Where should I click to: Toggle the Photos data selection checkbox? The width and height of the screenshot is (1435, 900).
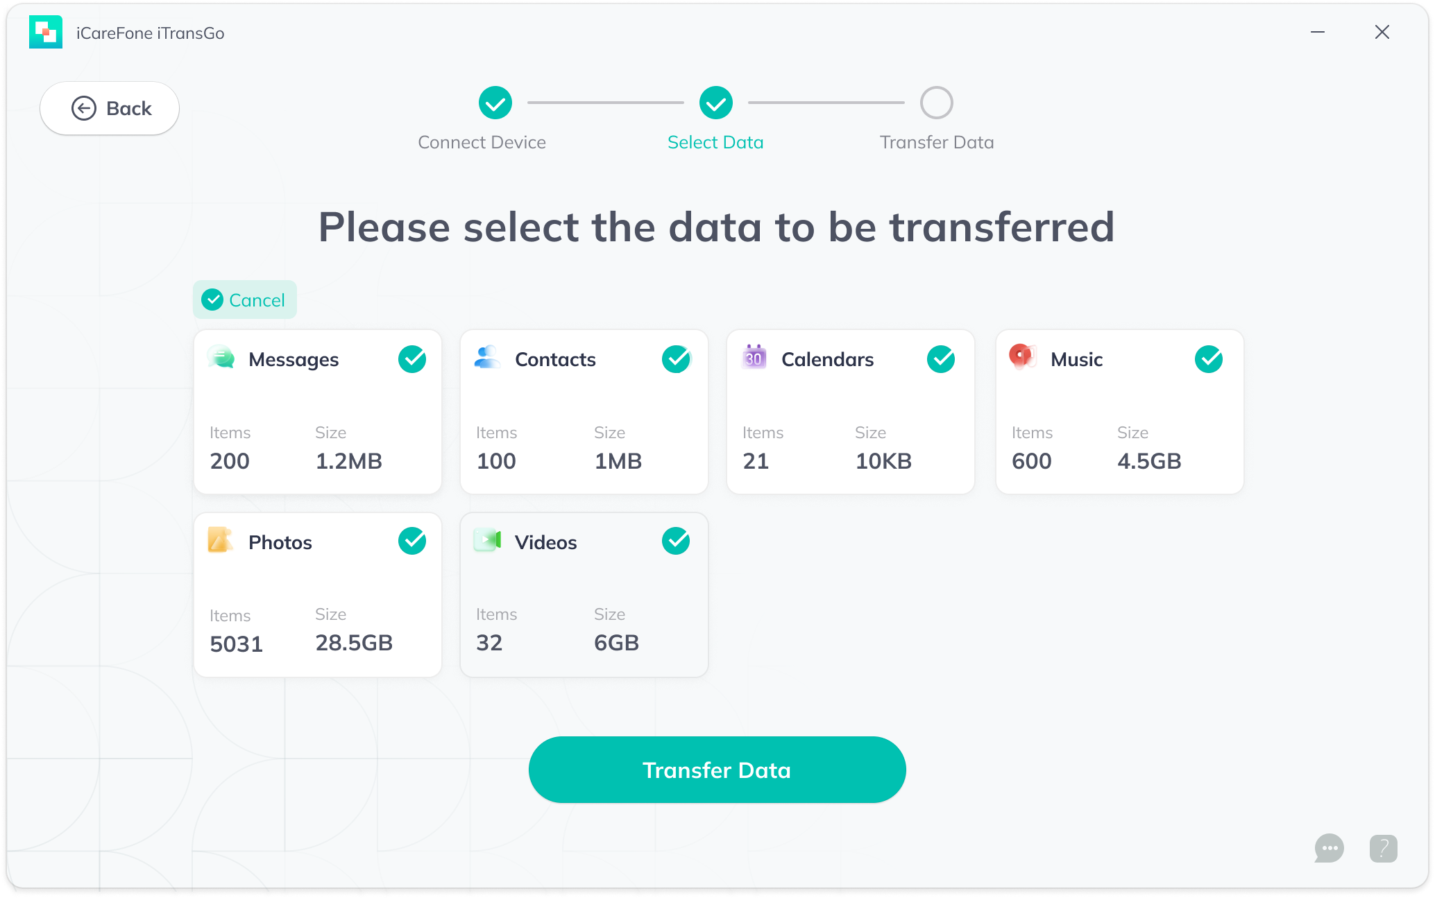413,542
